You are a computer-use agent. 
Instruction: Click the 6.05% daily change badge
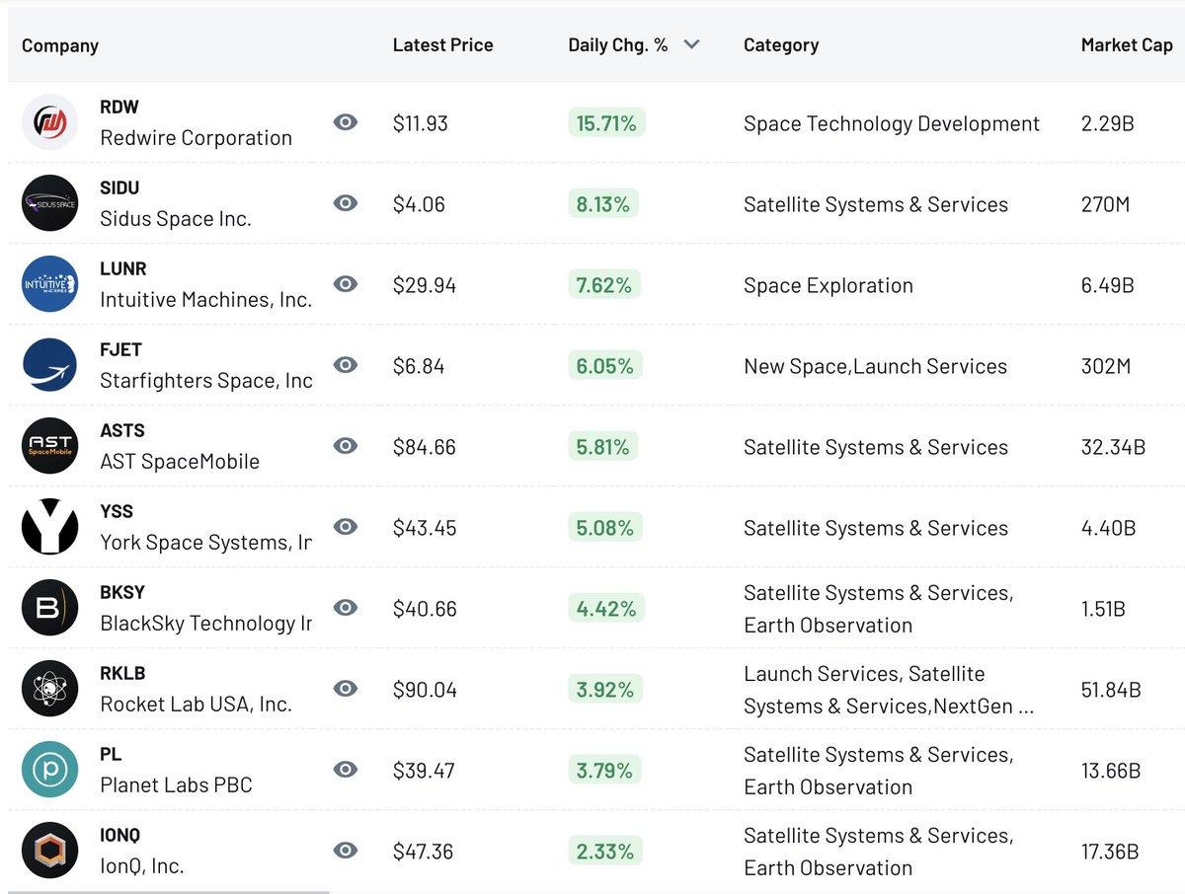click(x=605, y=365)
